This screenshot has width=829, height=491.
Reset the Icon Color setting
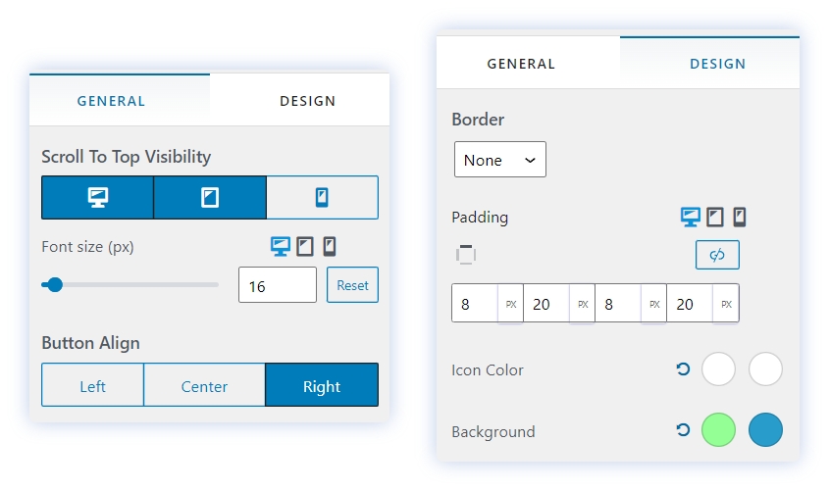pos(684,369)
